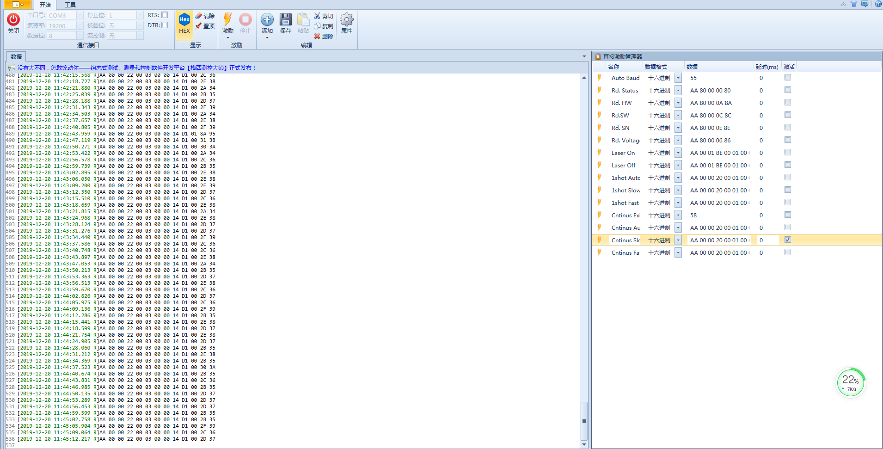Click the log scrollbar up arrow
The height and width of the screenshot is (449, 883).
584,77
